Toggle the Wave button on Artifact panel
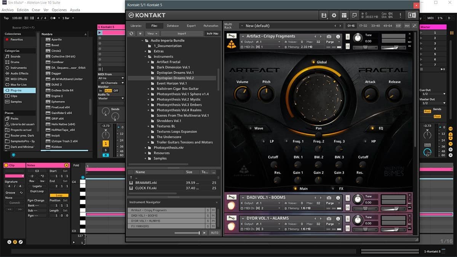 click(x=250, y=128)
